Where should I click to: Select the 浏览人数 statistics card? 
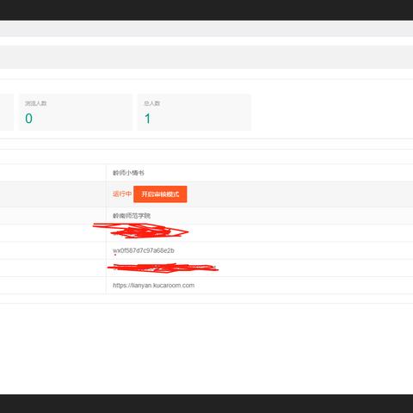tap(76, 112)
